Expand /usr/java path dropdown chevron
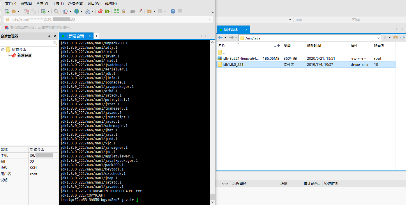Screen dimensions: 406x205 378,38
